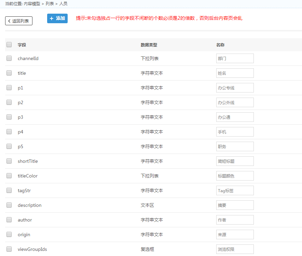Check the titleColor field checkbox
302x256 pixels.
9,176
